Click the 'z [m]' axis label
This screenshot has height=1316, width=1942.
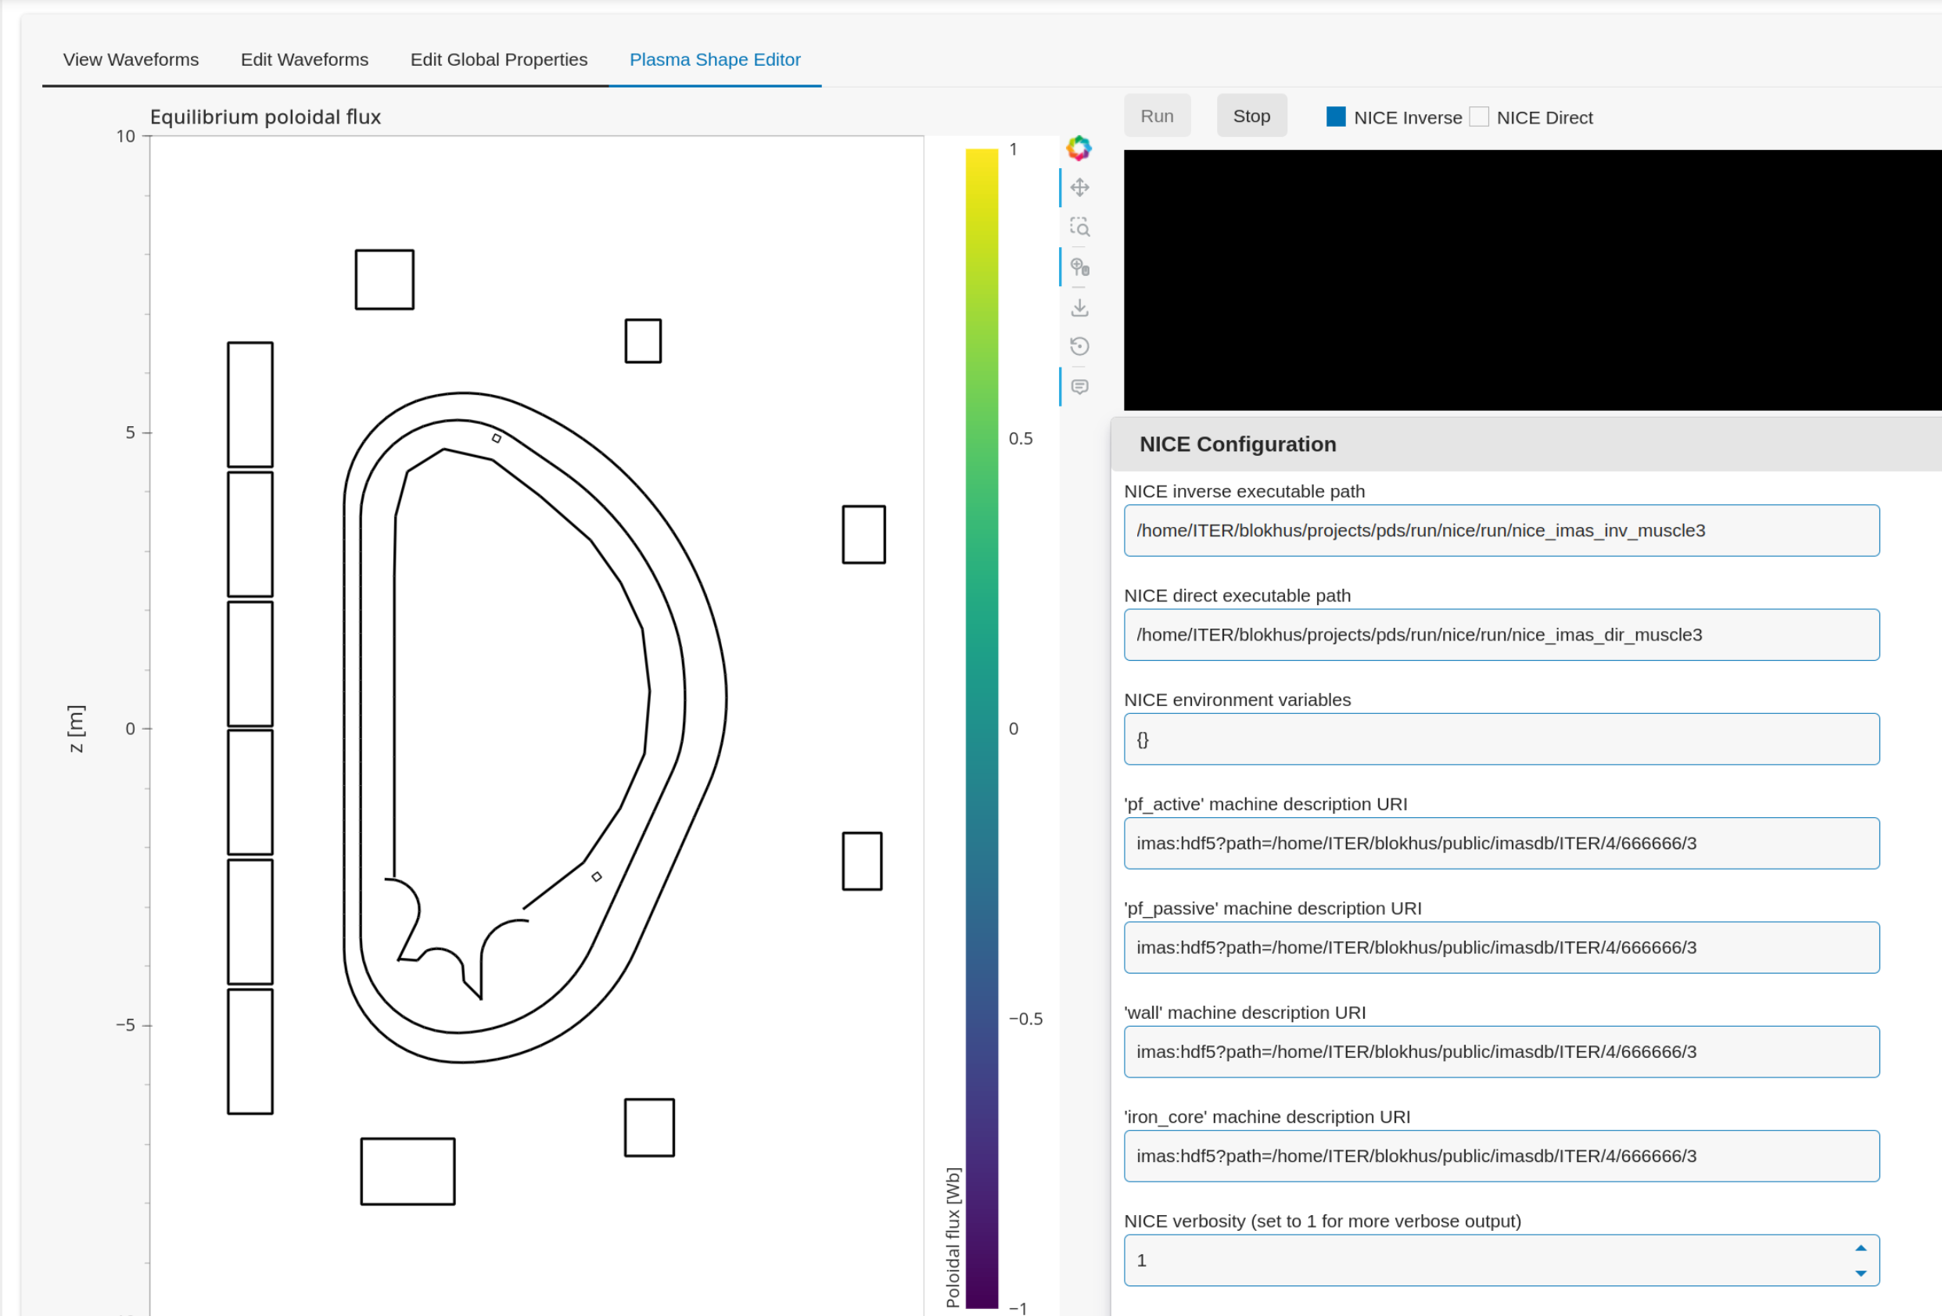(x=75, y=728)
